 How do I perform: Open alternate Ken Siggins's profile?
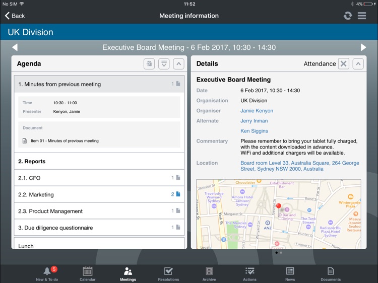(x=254, y=131)
